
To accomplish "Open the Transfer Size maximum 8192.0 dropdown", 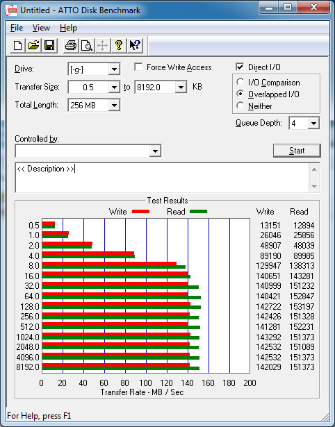I will click(181, 87).
